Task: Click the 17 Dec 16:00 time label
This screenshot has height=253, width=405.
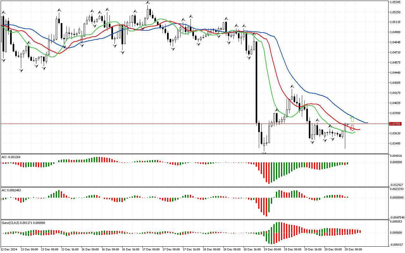Action: pyautogui.click(x=191, y=250)
